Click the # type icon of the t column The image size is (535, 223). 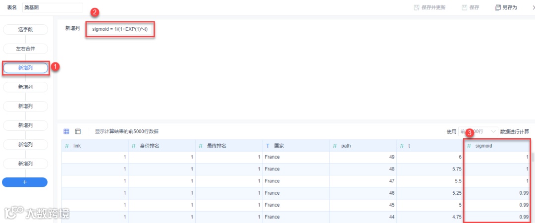(402, 146)
